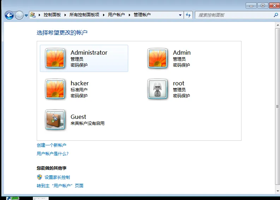Open the 控制面板 breadcrumb
280x200 pixels.
click(52, 15)
